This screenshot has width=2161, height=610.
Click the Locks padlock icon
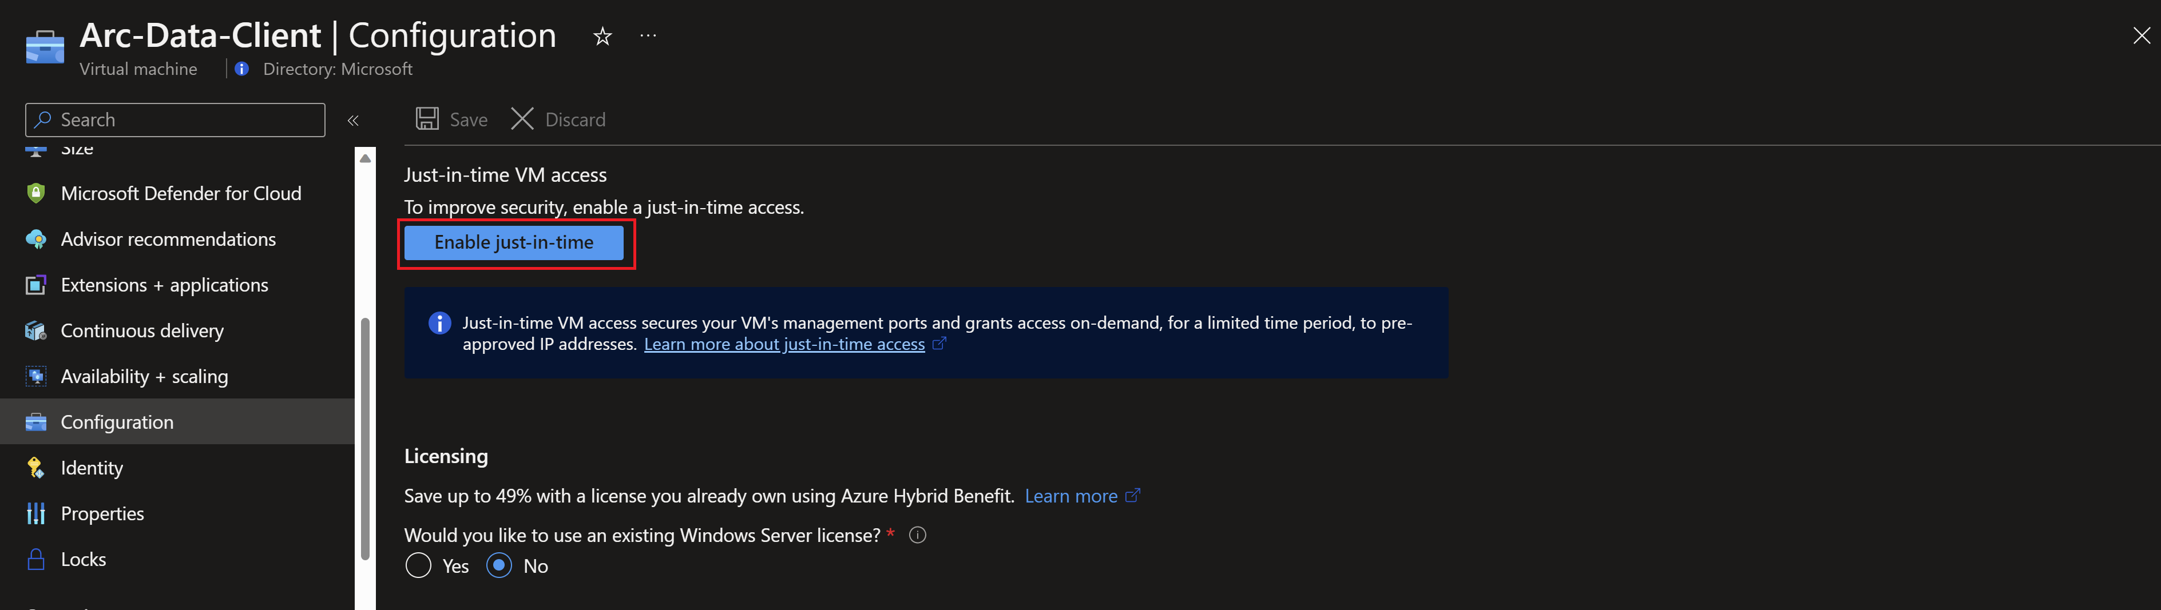pos(35,559)
